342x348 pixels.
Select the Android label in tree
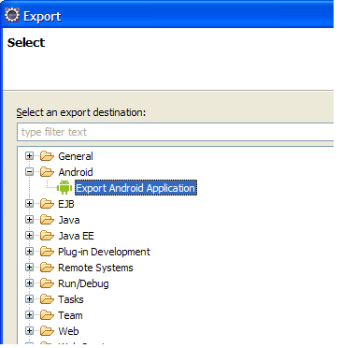click(76, 172)
